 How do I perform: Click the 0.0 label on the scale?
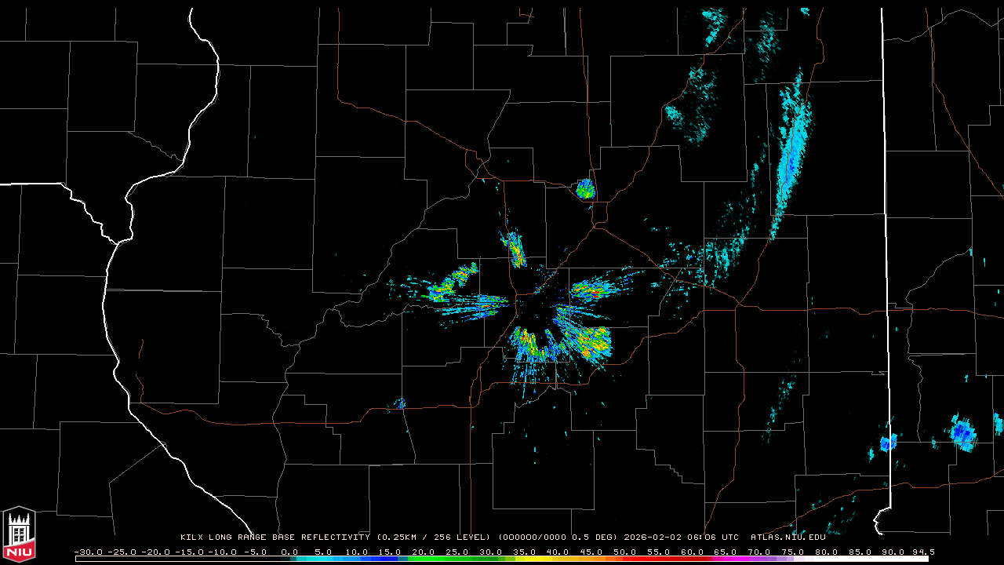289,552
